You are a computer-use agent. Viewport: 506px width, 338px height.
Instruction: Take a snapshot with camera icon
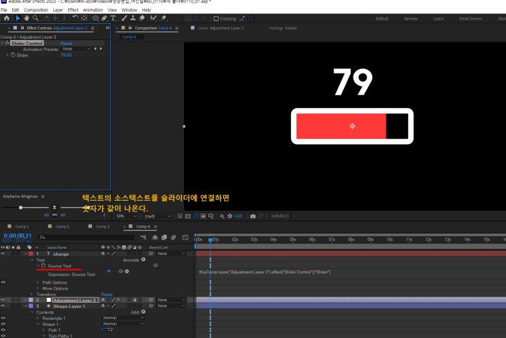point(253,216)
